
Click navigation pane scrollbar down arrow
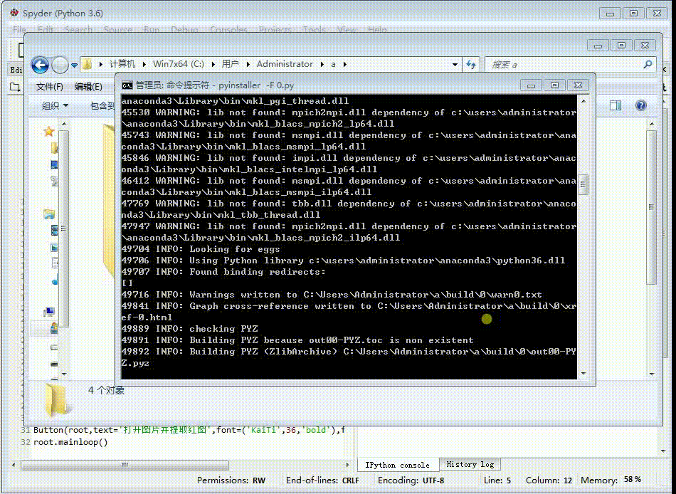tap(64, 374)
